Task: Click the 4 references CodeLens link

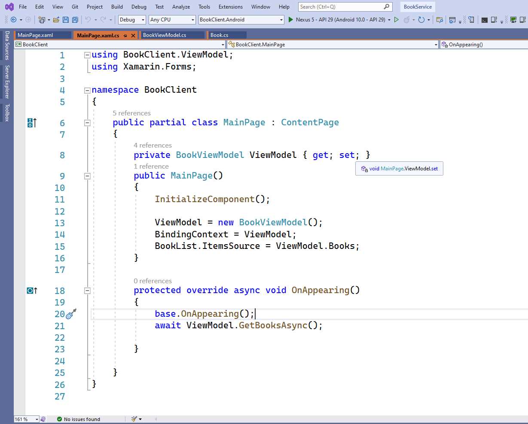Action: click(153, 145)
